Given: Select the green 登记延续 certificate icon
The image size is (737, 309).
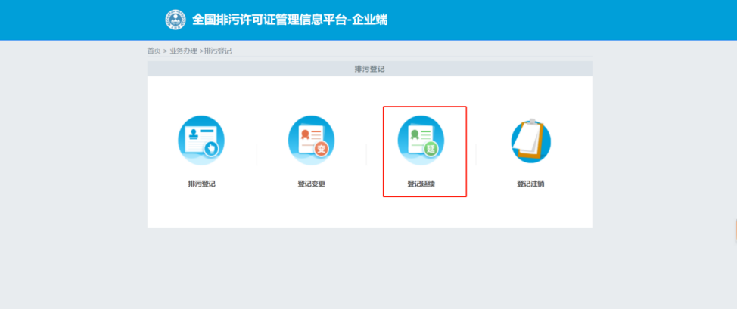Looking at the screenshot, I should coord(421,140).
